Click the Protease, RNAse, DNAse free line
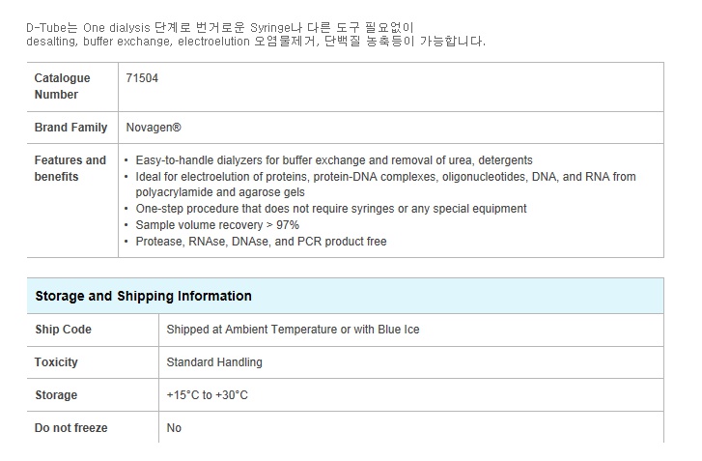The height and width of the screenshot is (461, 702). tap(261, 242)
